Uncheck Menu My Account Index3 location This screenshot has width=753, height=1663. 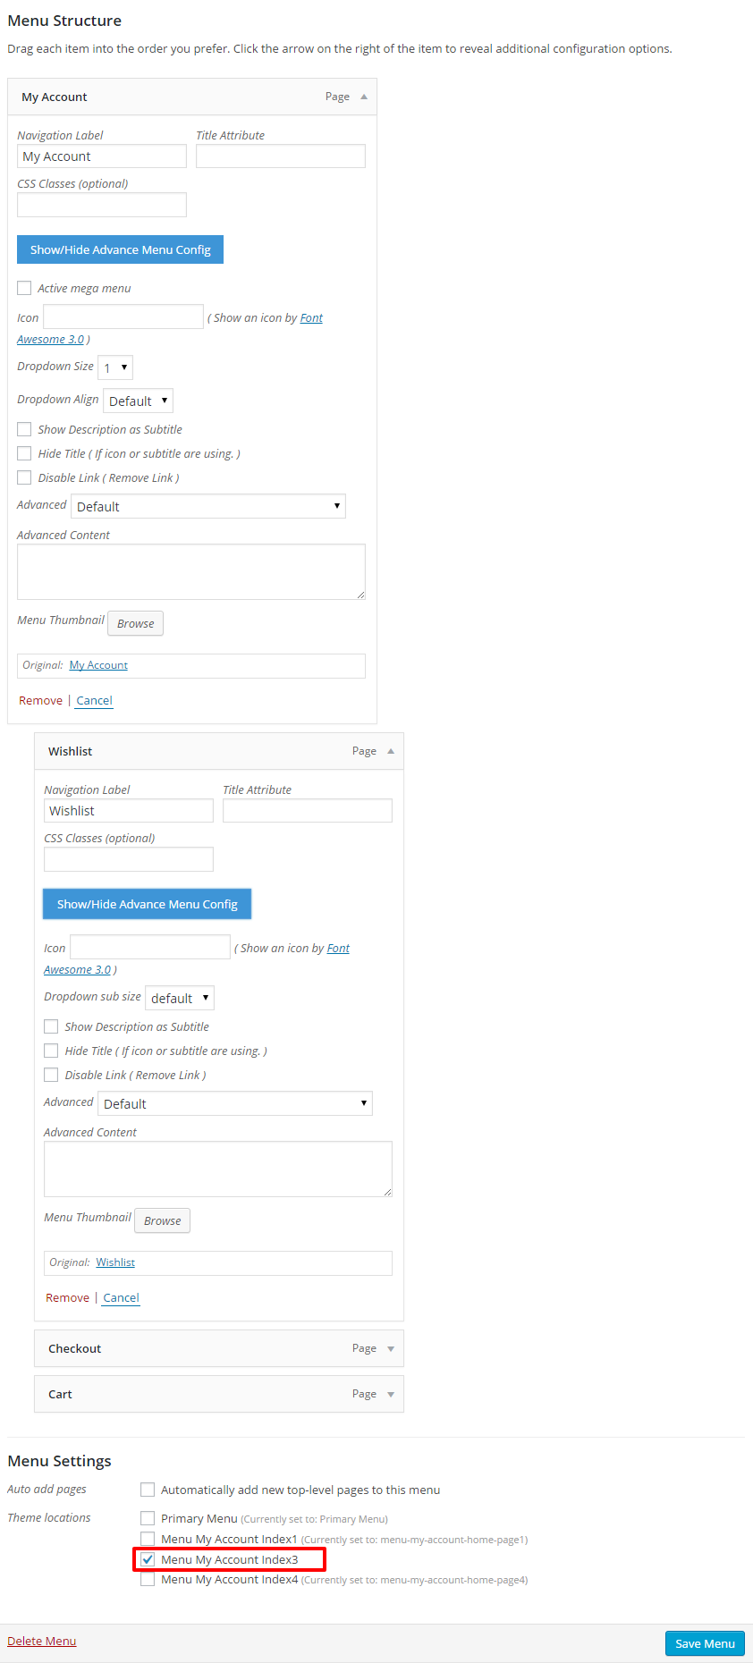point(148,1559)
